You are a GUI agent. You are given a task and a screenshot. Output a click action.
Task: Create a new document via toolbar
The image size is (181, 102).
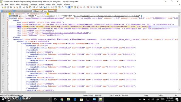click(2, 7)
